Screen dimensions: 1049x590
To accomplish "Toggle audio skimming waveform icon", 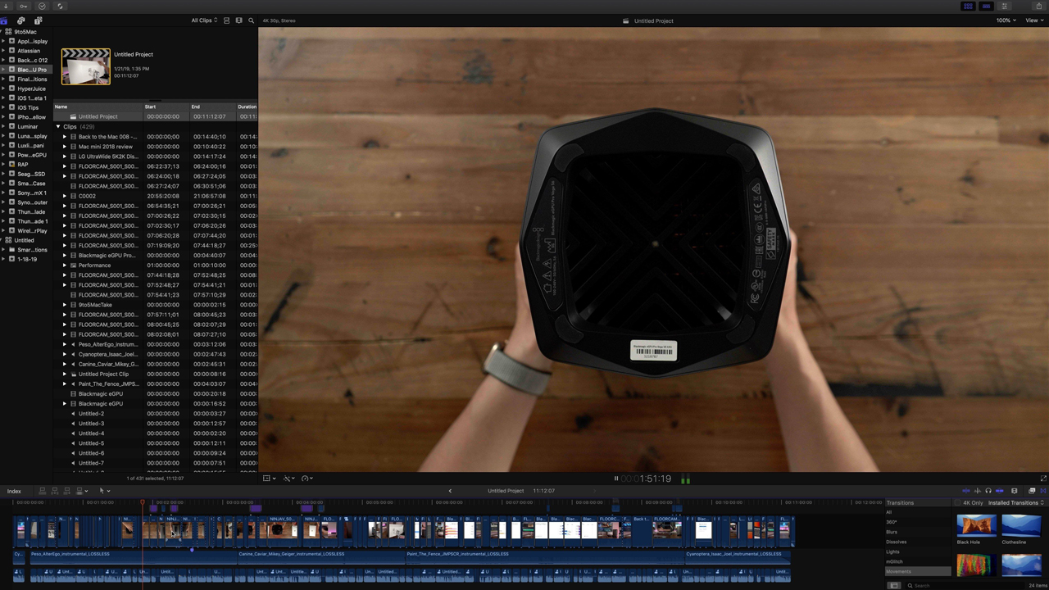I will [x=977, y=491].
